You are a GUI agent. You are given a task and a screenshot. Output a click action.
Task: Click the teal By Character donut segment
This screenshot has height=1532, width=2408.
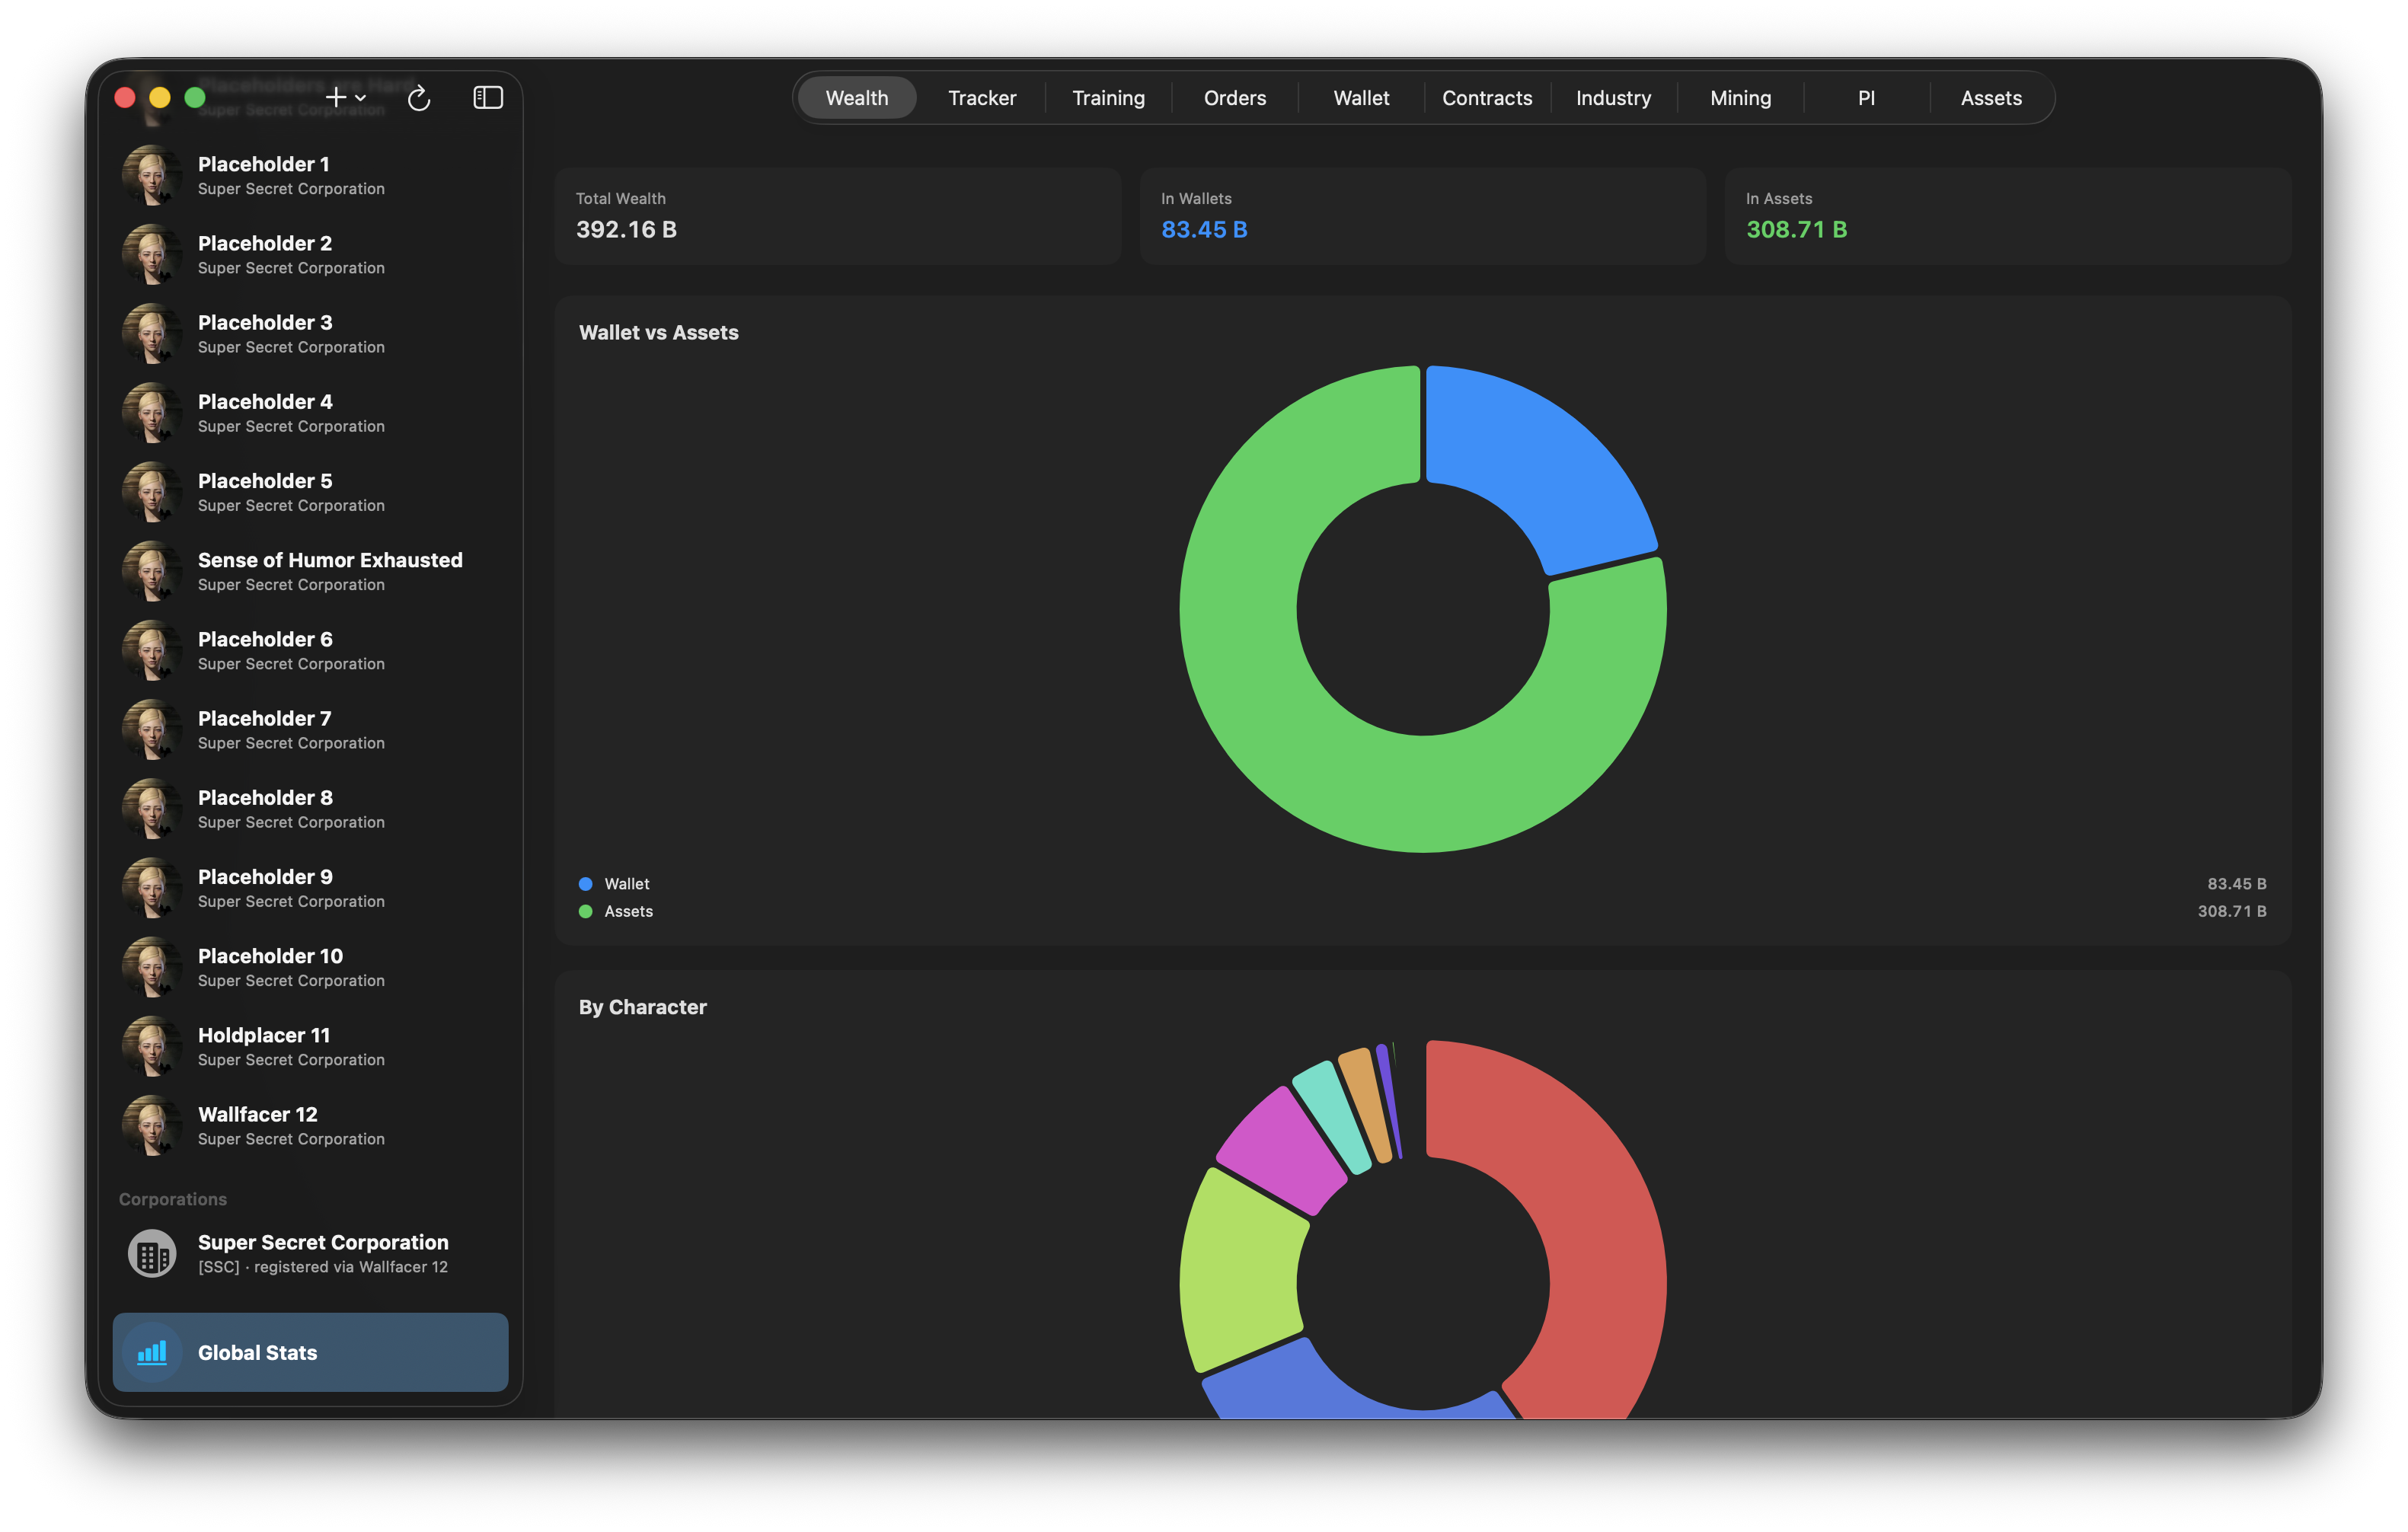1333,1117
